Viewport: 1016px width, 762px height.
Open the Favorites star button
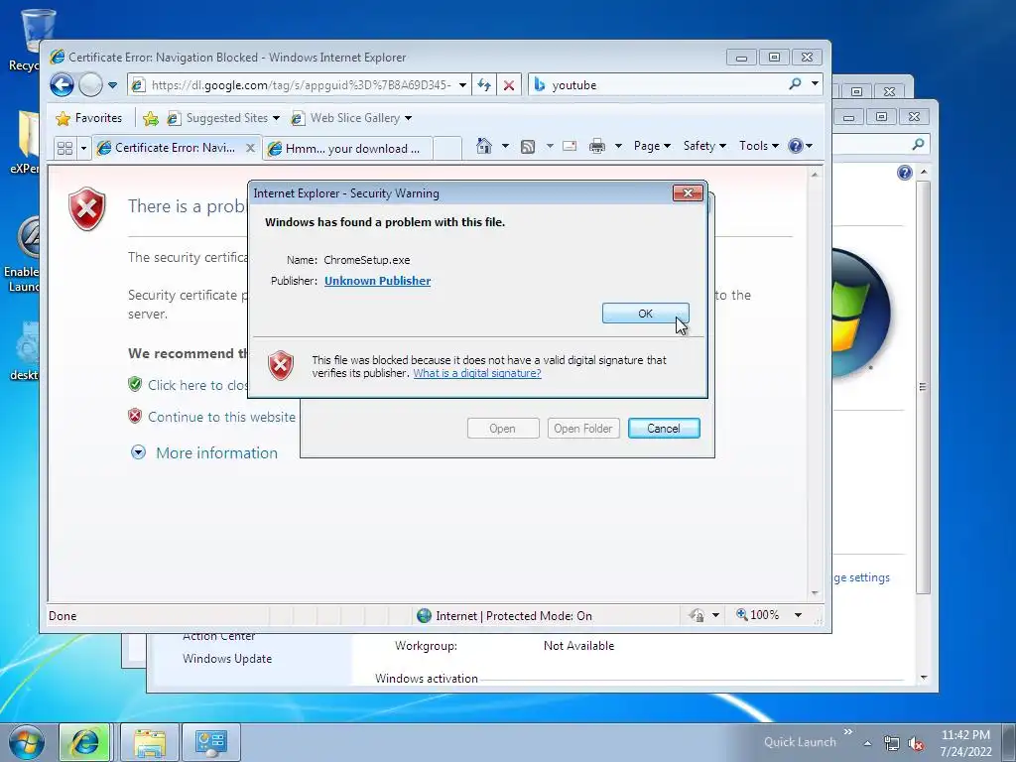[x=88, y=118]
